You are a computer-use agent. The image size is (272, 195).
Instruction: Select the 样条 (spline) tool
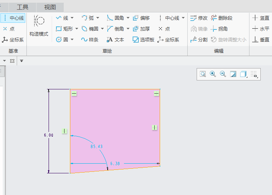pos(90,39)
